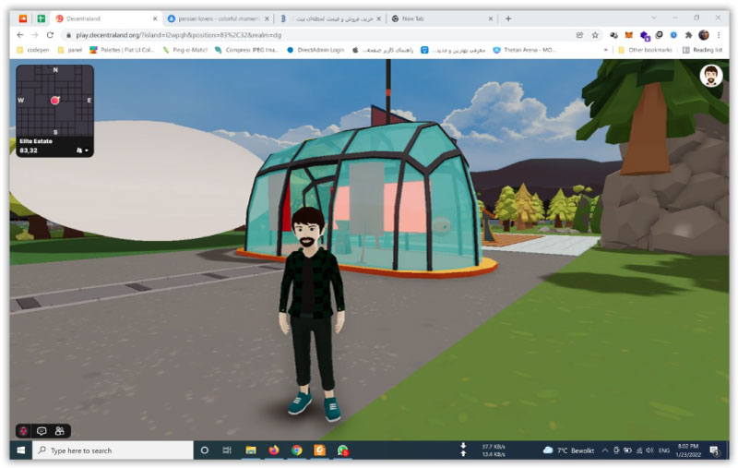738x468 pixels.
Task: Open the friends icon in bottom-left bar
Action: (59, 431)
